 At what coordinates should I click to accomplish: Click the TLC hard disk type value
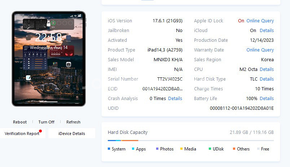(254, 79)
